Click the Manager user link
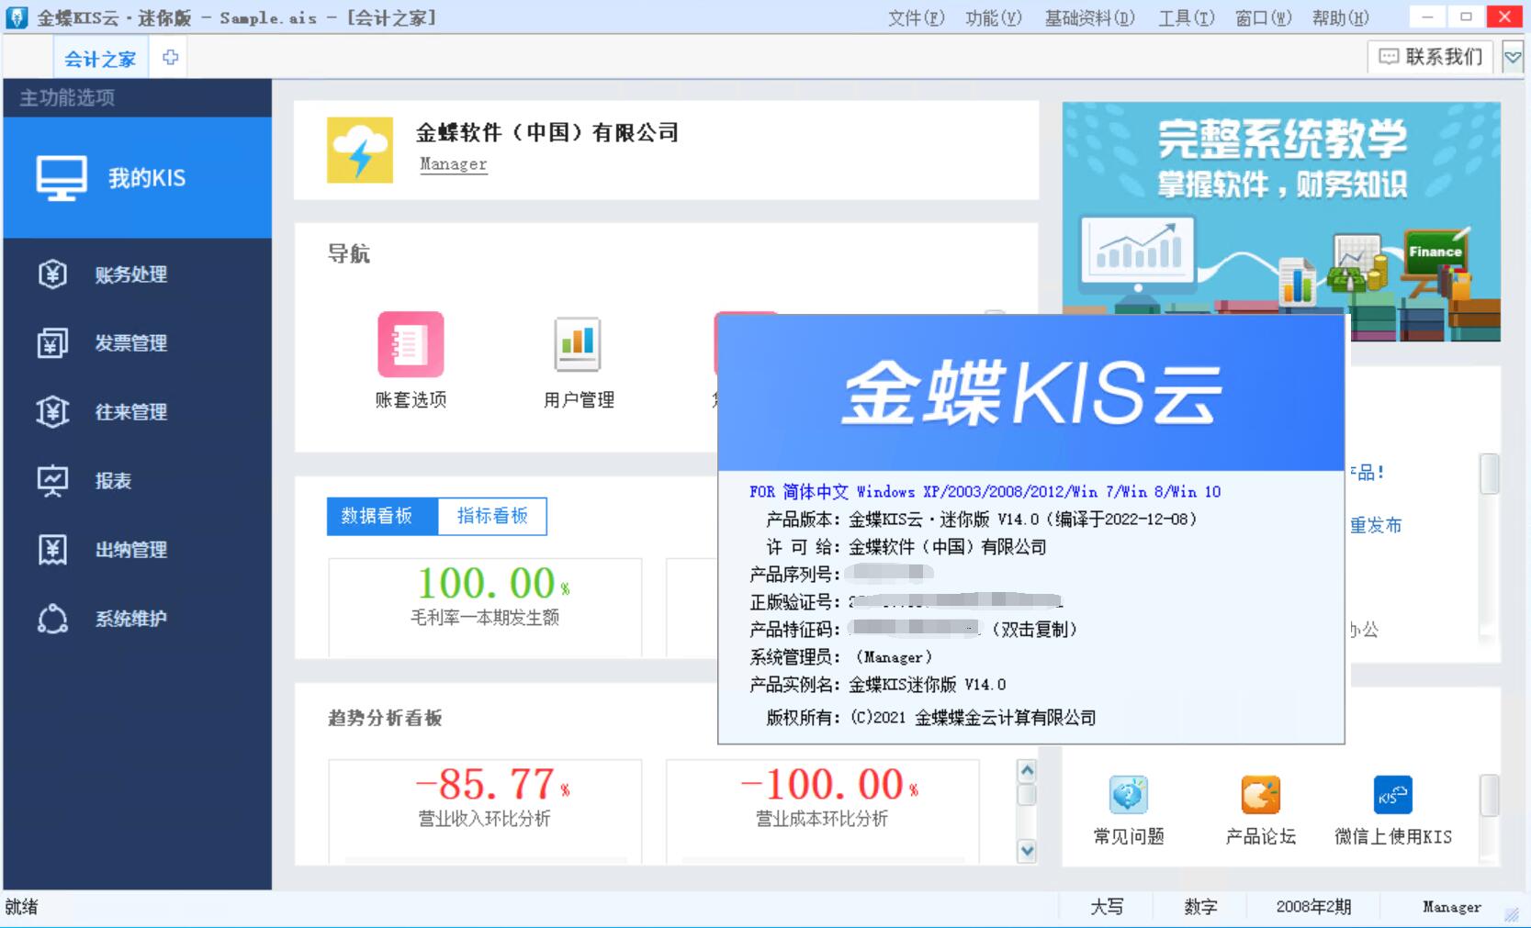Image resolution: width=1531 pixels, height=928 pixels. [454, 164]
